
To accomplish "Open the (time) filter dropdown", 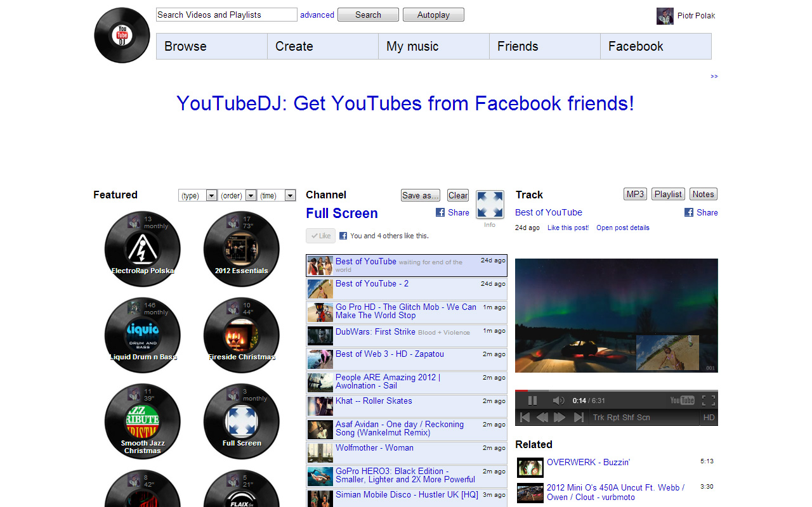I will tap(277, 195).
